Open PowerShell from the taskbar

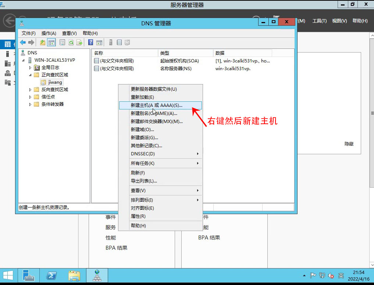(x=51, y=275)
